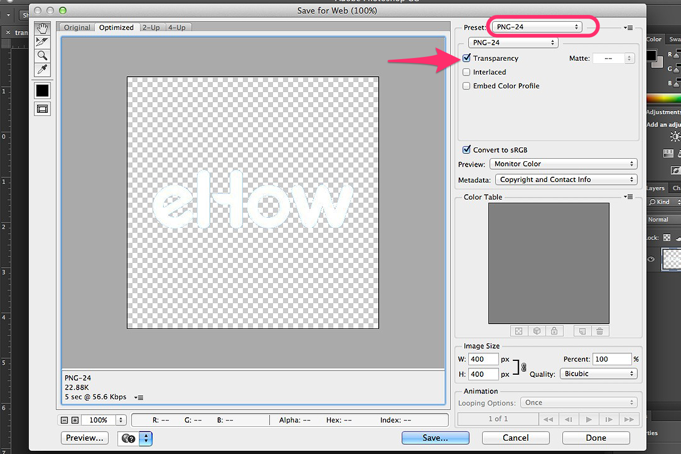Viewport: 681px width, 454px height.
Task: Switch to the 4-Up tab
Action: (x=177, y=28)
